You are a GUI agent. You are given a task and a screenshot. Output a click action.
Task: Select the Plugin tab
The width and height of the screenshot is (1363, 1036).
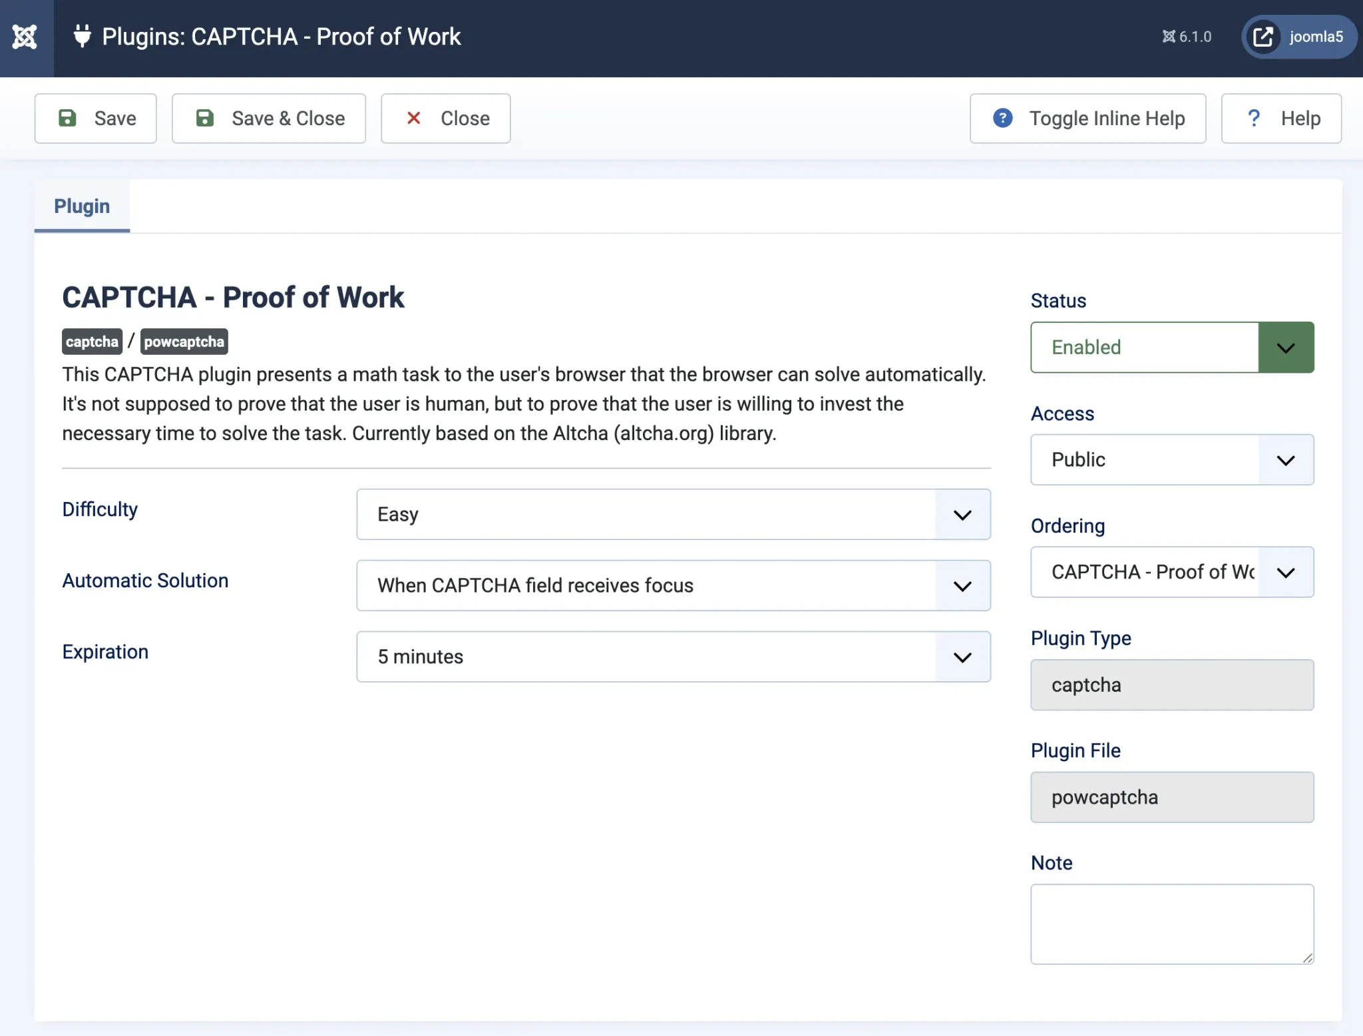coord(81,206)
